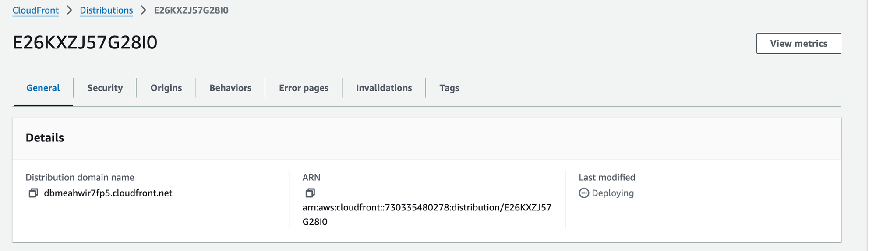This screenshot has width=876, height=251.
Task: Click the dbmeahwir7fp5.cloudfront.net domain text
Action: tap(108, 193)
